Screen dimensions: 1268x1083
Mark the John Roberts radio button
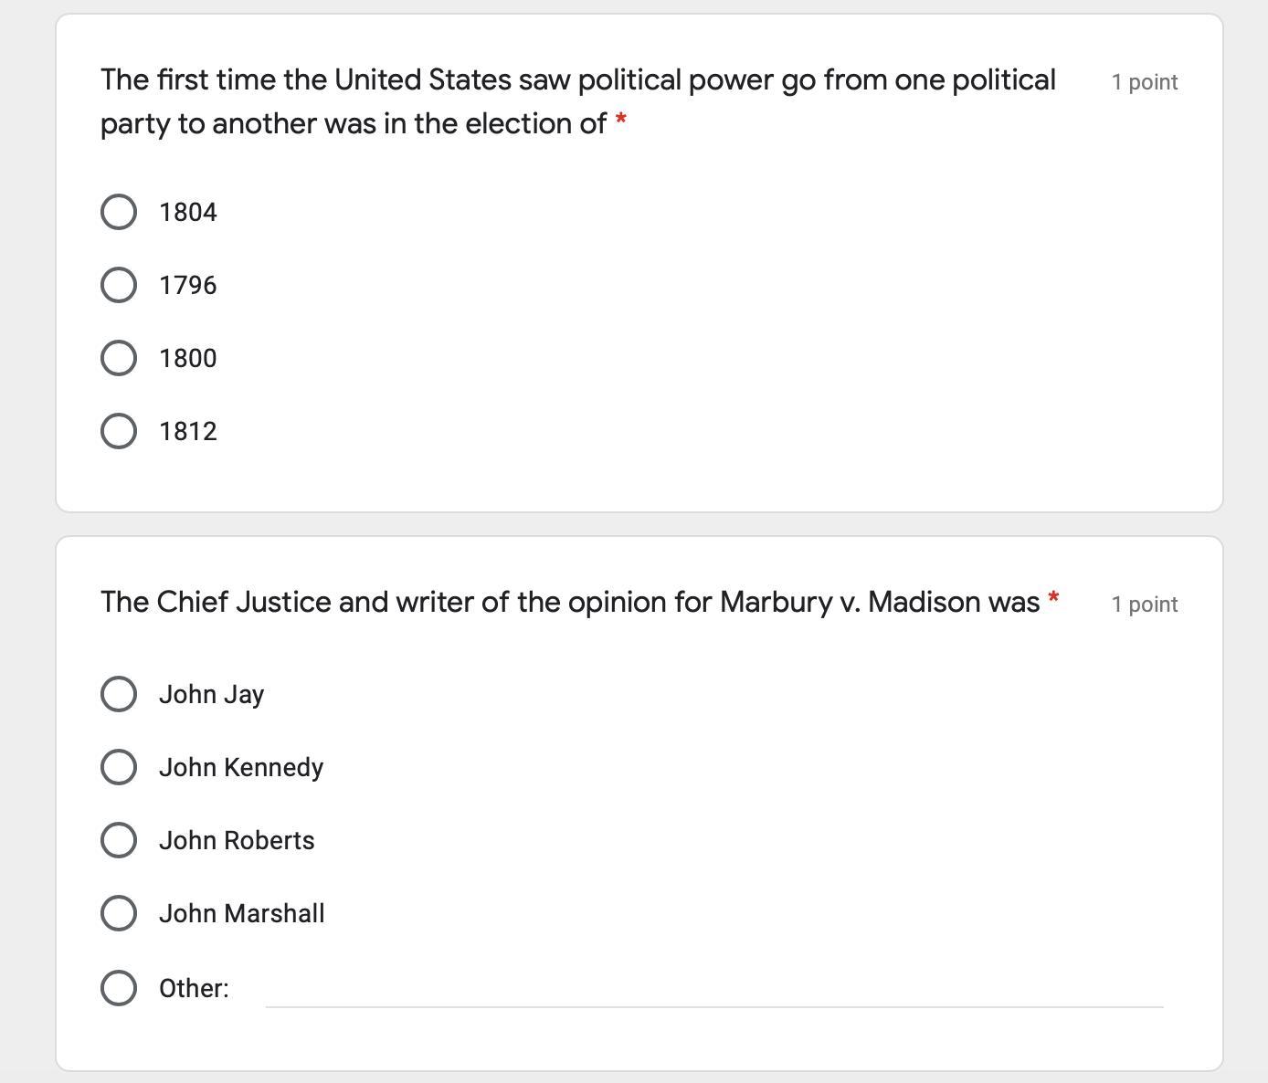pos(119,840)
